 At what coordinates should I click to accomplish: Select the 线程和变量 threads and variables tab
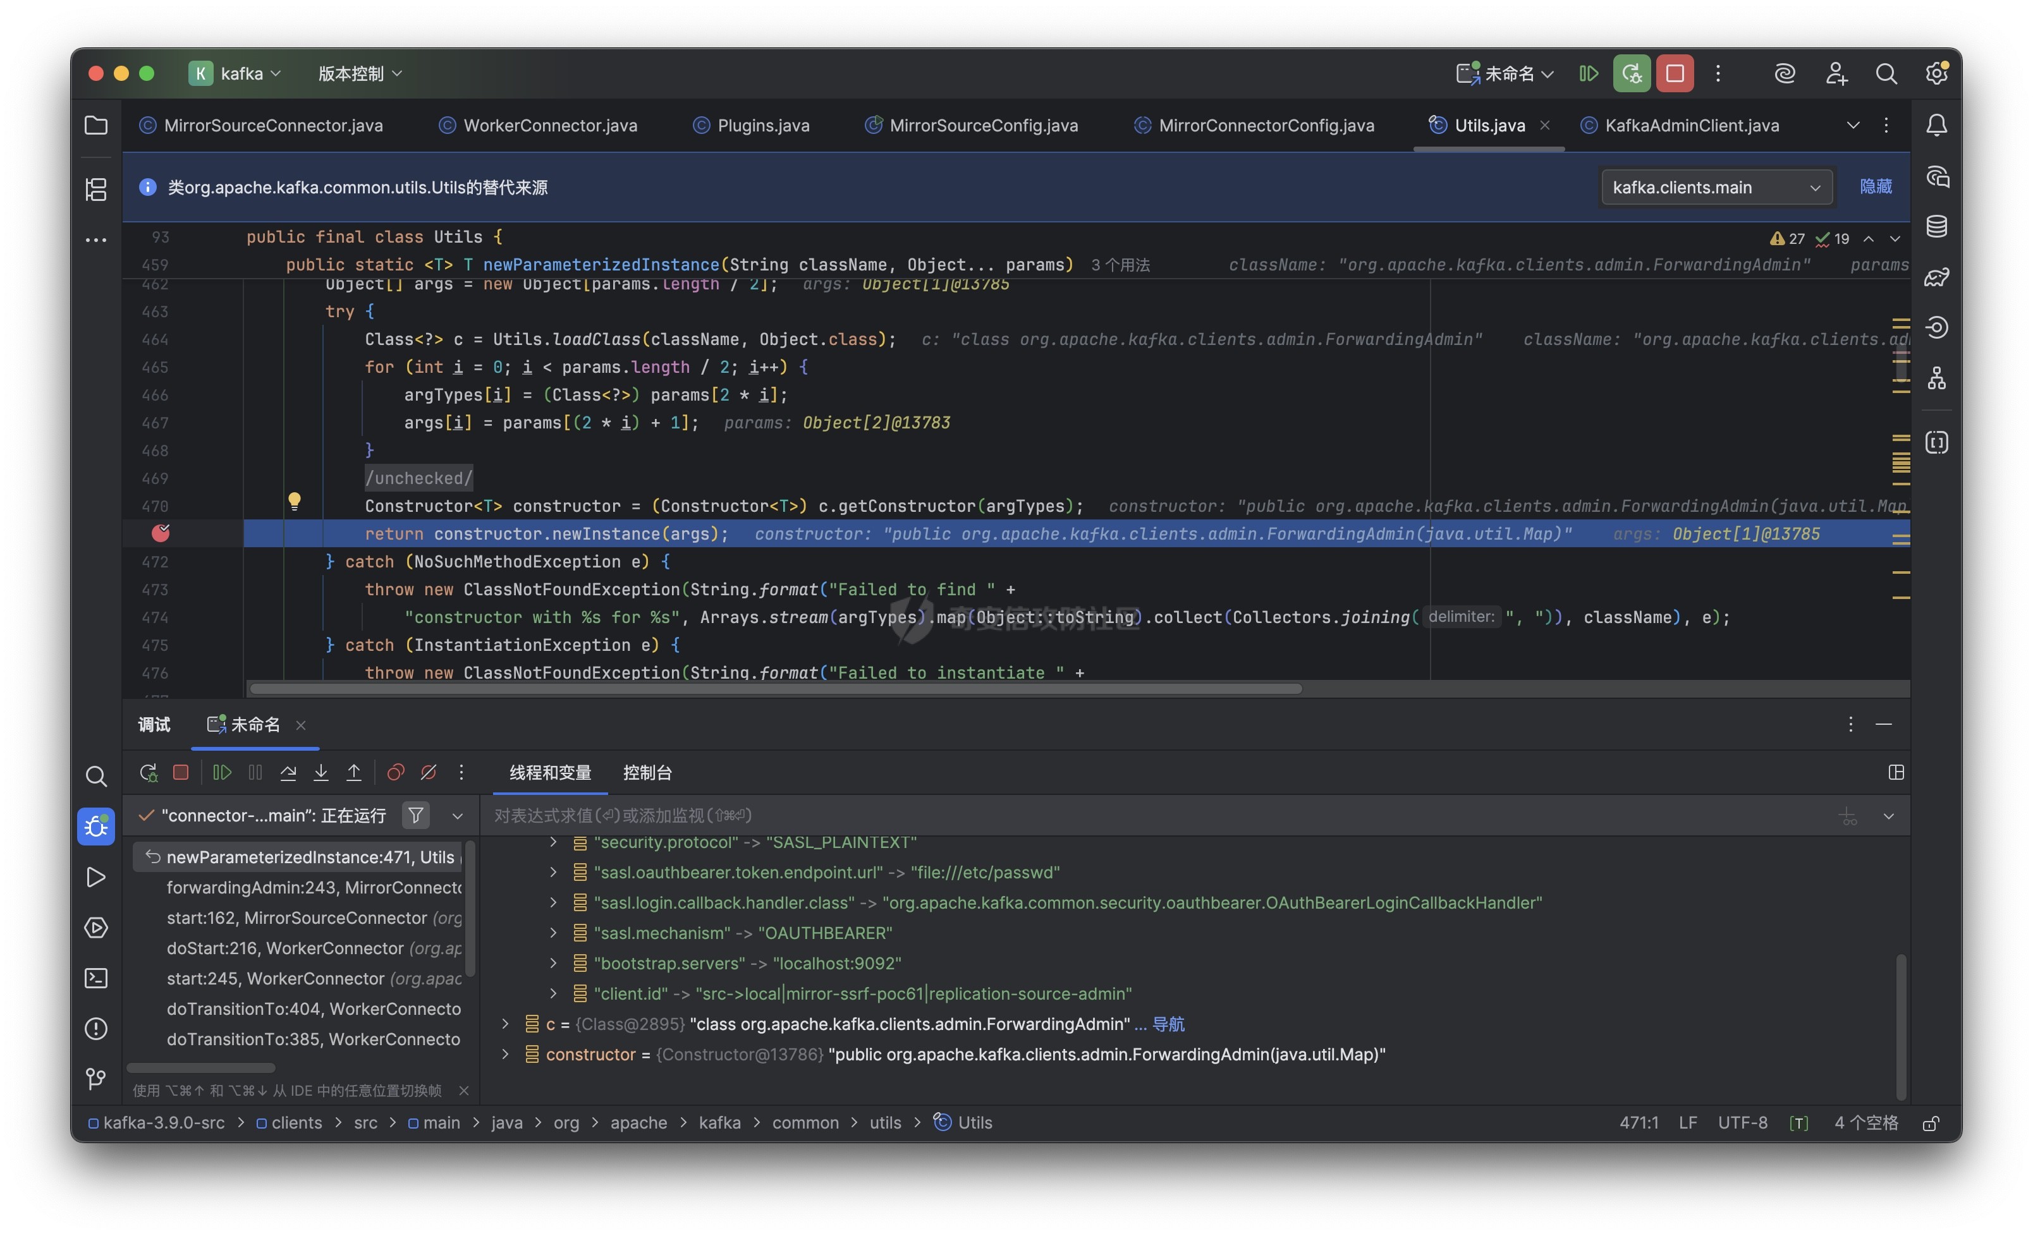[551, 773]
